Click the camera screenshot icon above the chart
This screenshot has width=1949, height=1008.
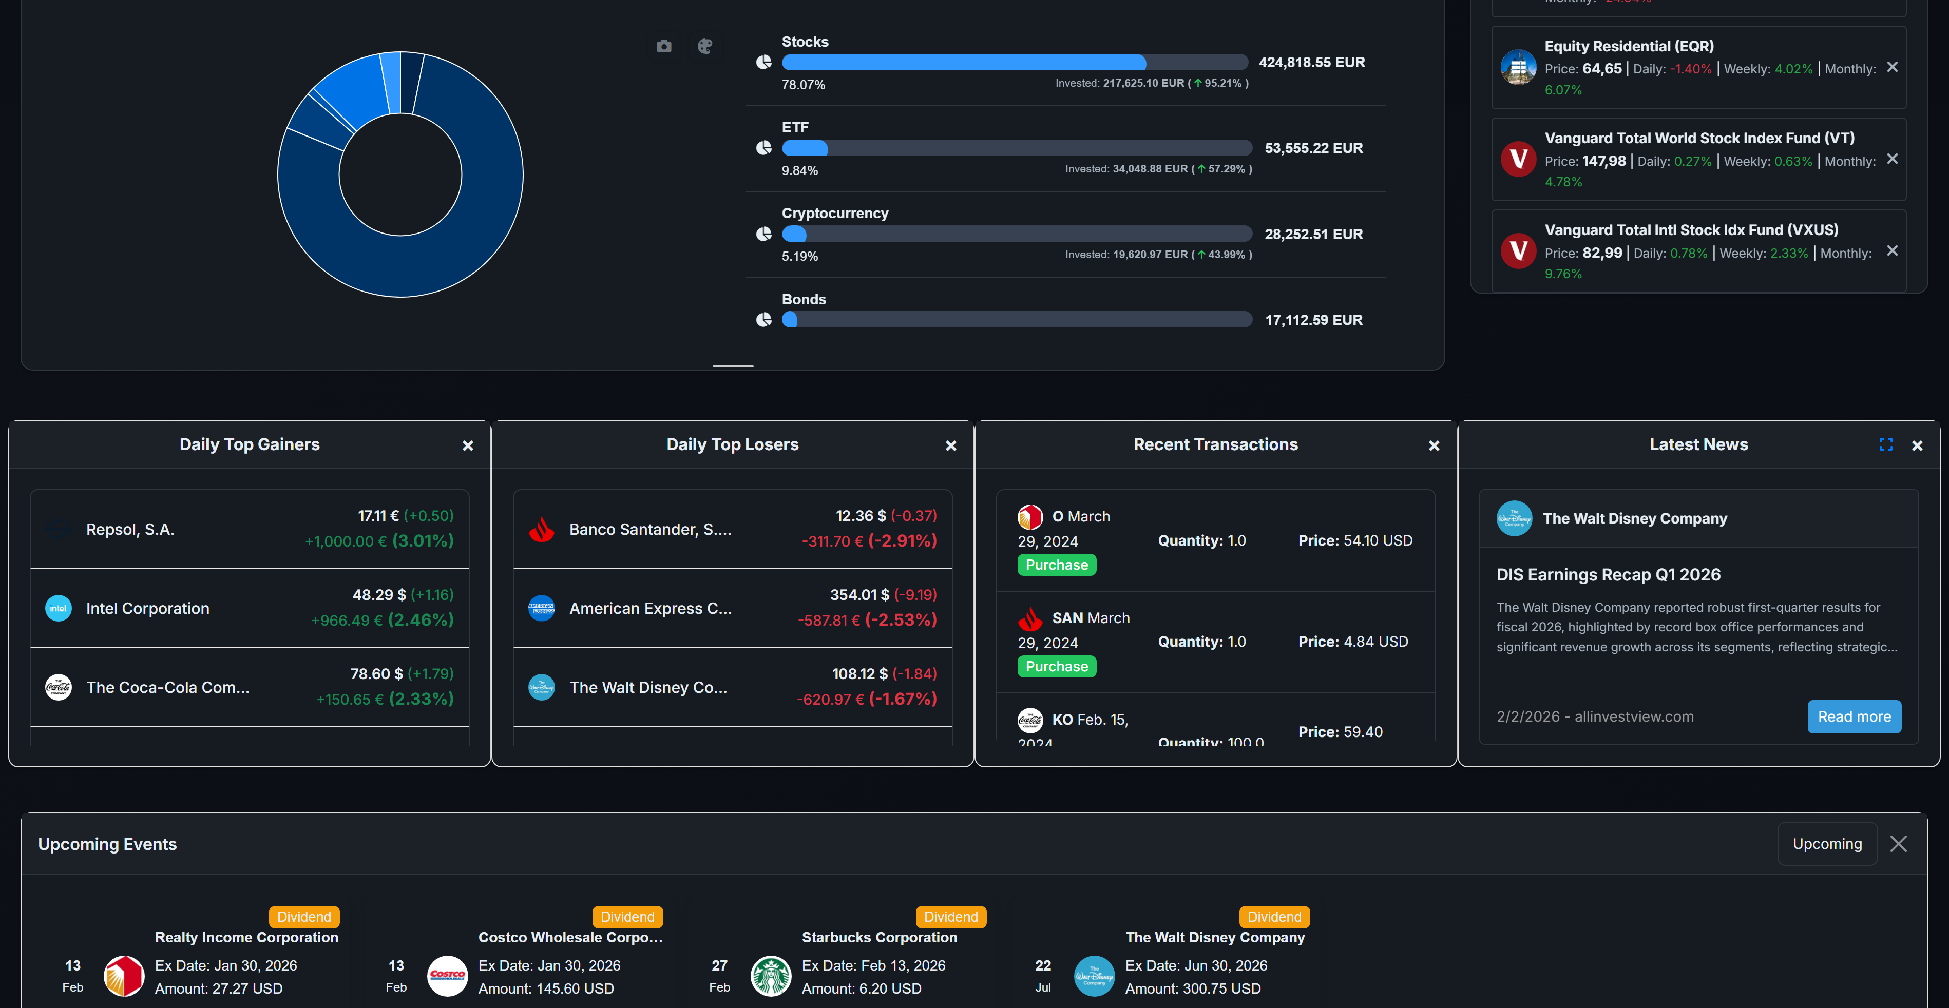[663, 46]
